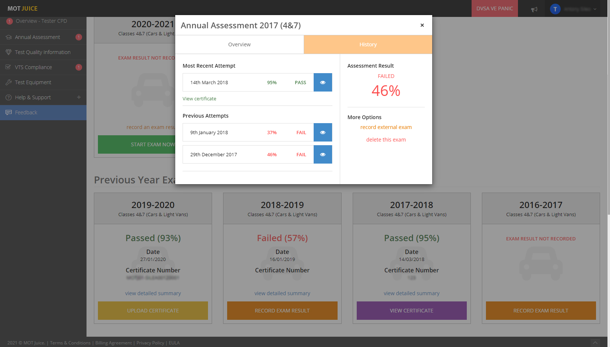This screenshot has width=610, height=347.
Task: Open the EULA footer link
Action: (x=174, y=343)
